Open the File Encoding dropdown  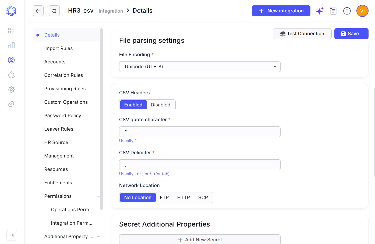coord(200,67)
